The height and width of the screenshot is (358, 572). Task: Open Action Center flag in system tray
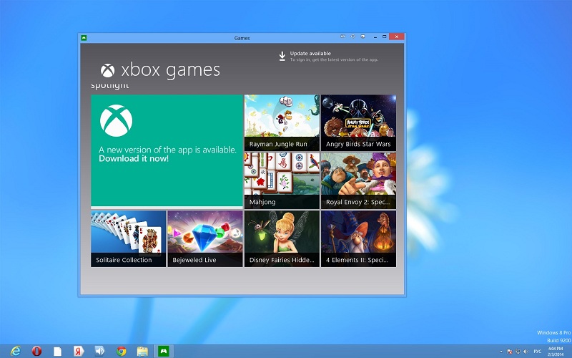[x=510, y=352]
